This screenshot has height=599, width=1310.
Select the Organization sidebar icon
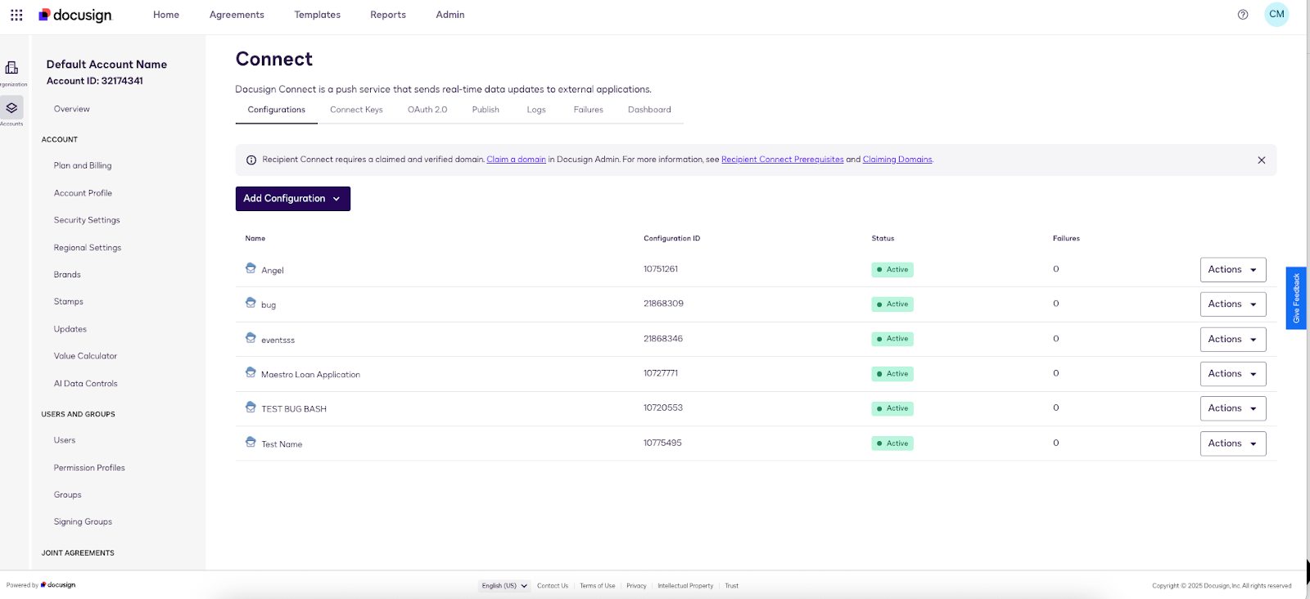[11, 68]
